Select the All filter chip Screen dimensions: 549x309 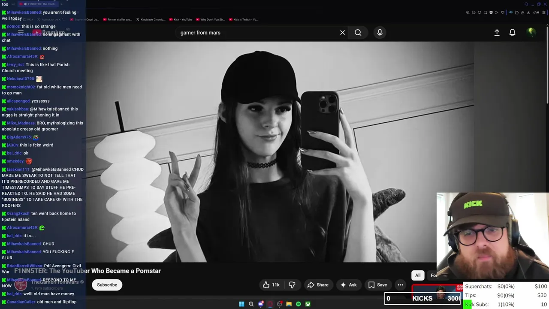(x=418, y=276)
